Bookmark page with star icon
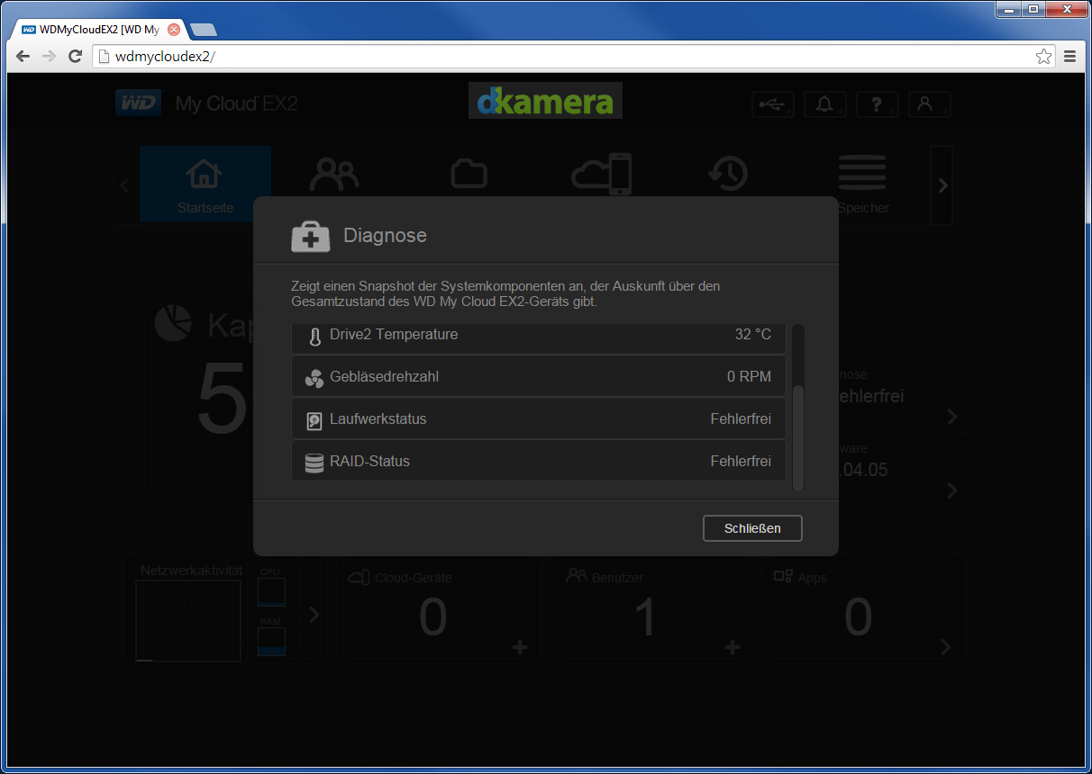 (x=1043, y=57)
